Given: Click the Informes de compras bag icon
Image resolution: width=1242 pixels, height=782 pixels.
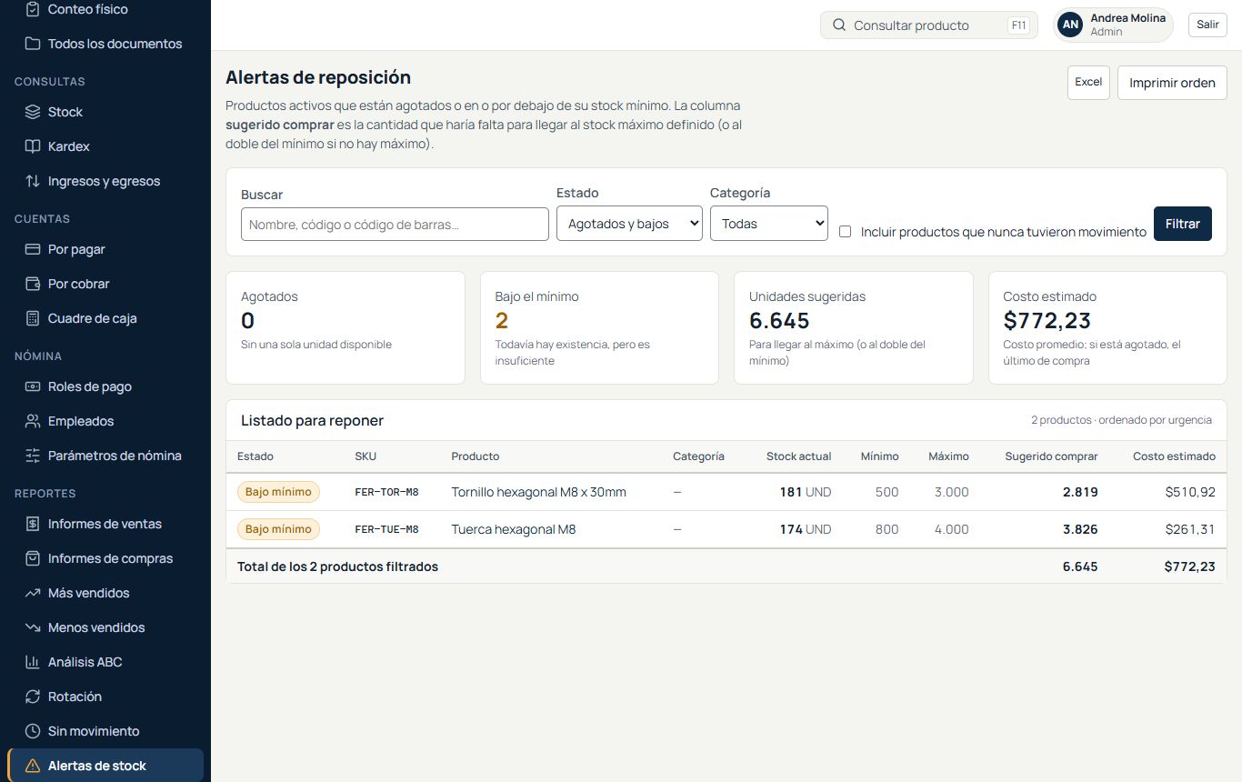Looking at the screenshot, I should click(x=33, y=558).
